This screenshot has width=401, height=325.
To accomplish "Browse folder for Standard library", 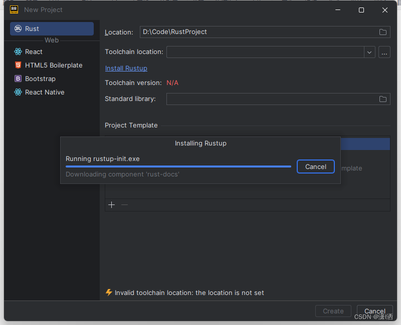I will click(x=382, y=99).
